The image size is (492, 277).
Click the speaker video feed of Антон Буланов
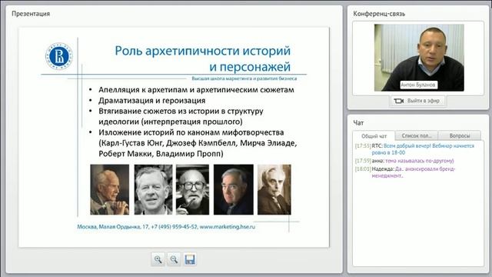point(419,58)
